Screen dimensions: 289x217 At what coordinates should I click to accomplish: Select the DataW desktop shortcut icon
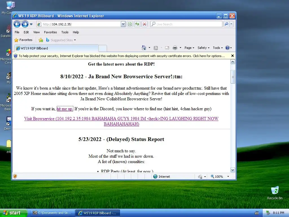point(6,31)
